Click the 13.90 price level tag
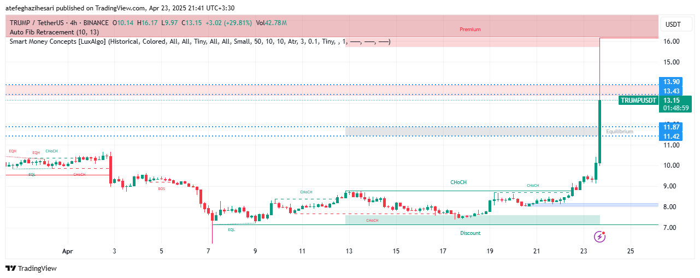Image resolution: width=700 pixels, height=278 pixels. click(670, 82)
